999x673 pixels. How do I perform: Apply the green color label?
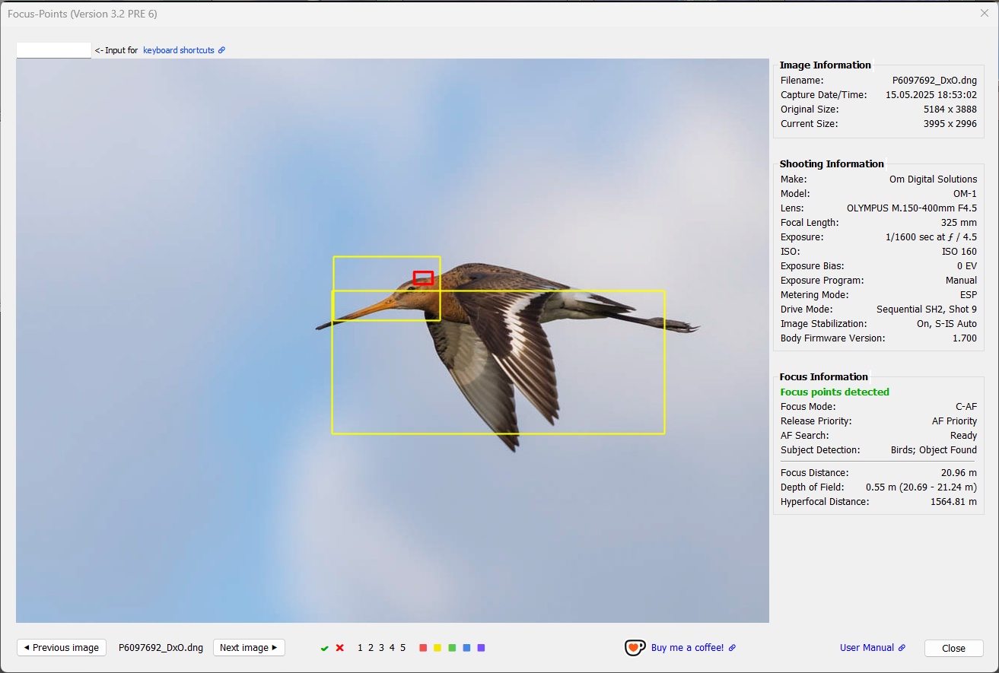(x=452, y=648)
